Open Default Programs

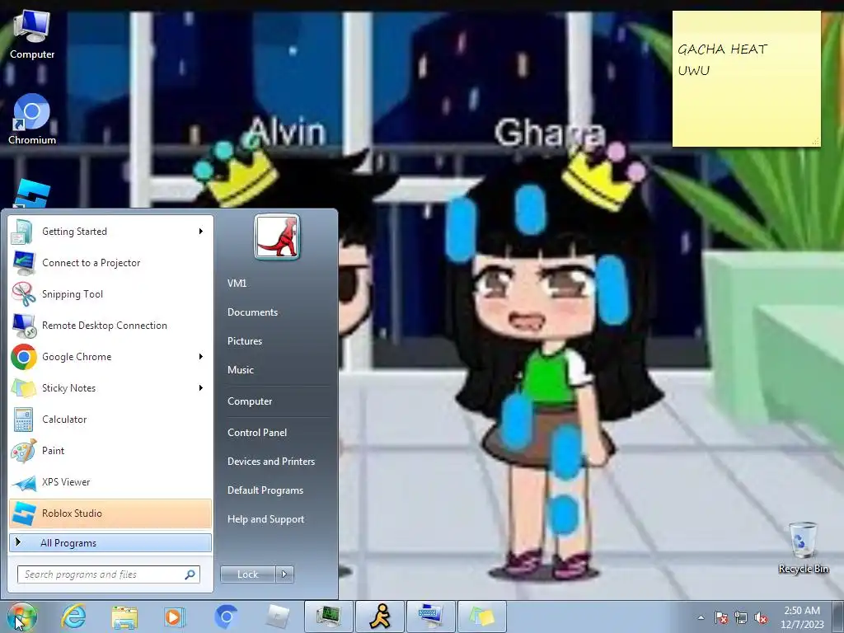pyautogui.click(x=265, y=490)
